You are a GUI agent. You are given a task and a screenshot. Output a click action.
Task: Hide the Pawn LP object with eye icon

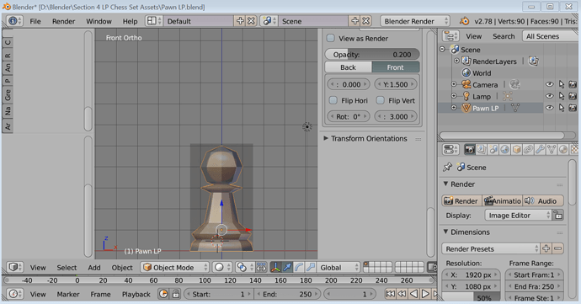click(550, 108)
